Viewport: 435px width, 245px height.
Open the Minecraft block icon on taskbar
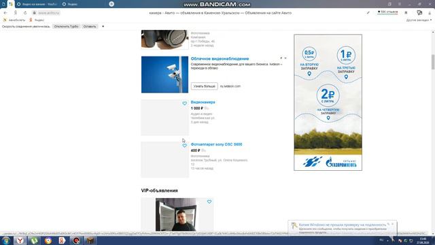click(x=90, y=240)
